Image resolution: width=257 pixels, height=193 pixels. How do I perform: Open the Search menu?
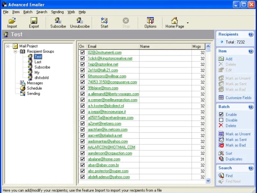42,12
